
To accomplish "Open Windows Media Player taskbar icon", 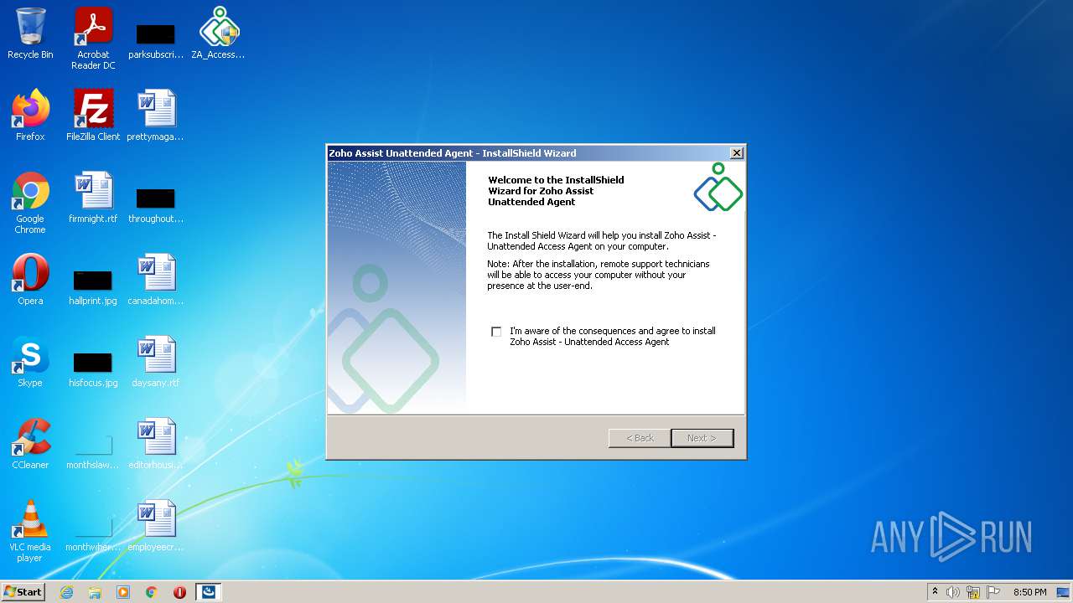I will point(123,592).
